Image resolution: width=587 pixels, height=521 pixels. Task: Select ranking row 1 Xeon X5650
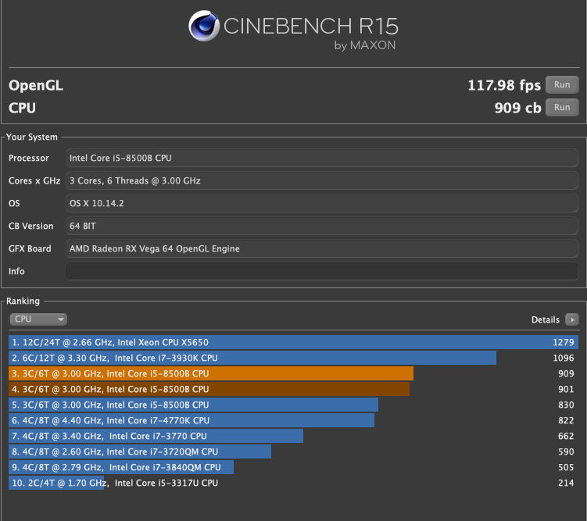[294, 342]
